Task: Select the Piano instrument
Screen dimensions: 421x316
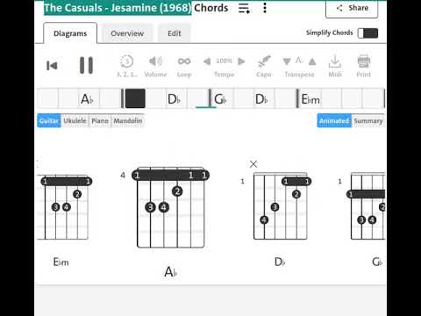Action: tap(100, 120)
